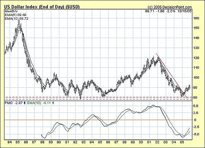Click the 5.0 label on PMO axis

(195, 106)
